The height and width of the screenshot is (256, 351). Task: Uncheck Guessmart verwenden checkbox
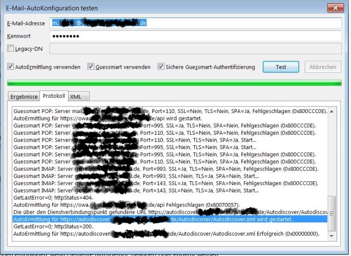point(91,66)
